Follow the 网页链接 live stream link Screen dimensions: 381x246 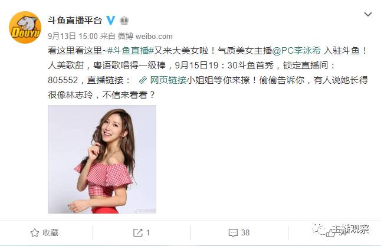[168, 80]
